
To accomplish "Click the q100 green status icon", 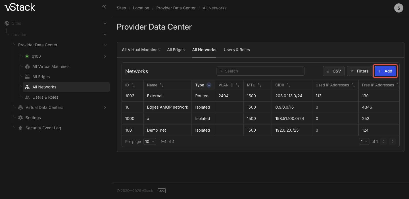I will [x=27, y=56].
